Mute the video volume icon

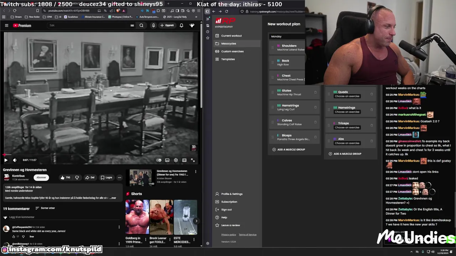point(15,160)
